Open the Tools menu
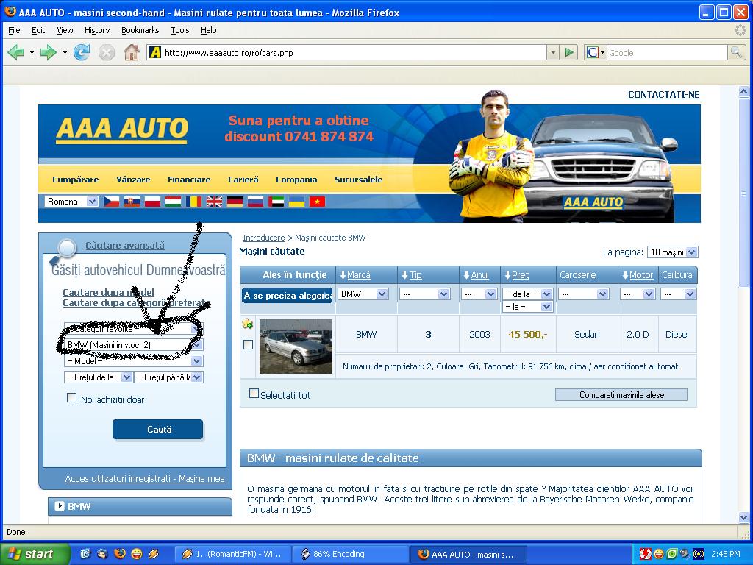 pos(180,30)
